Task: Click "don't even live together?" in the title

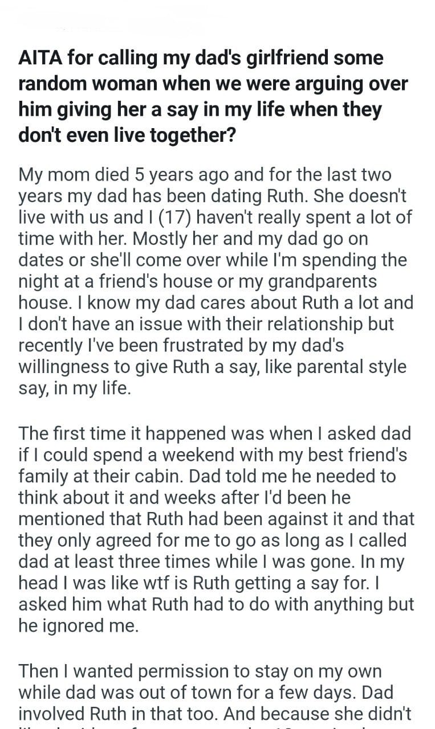Action: 127,136
